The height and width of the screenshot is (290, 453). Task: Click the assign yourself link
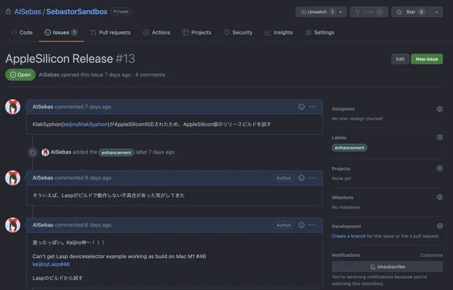[x=366, y=118]
